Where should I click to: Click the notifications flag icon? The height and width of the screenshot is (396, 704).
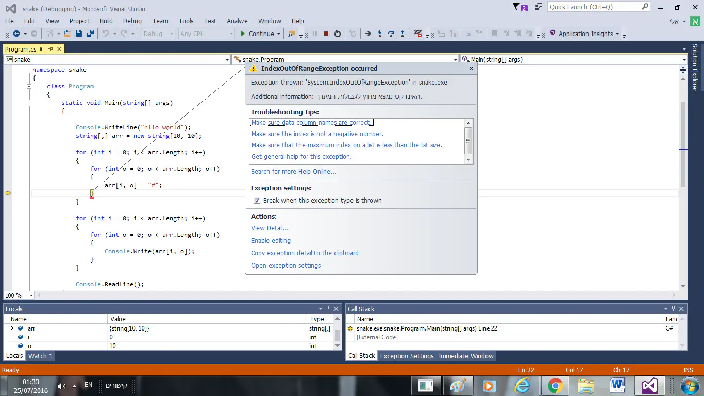pyautogui.click(x=517, y=7)
